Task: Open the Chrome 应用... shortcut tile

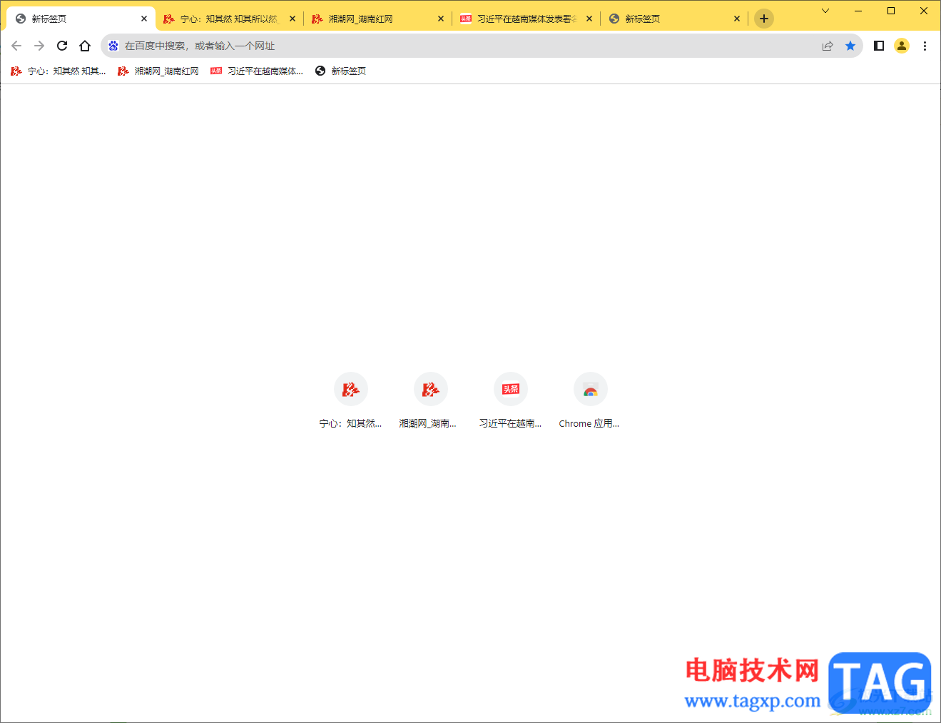Action: pyautogui.click(x=590, y=401)
